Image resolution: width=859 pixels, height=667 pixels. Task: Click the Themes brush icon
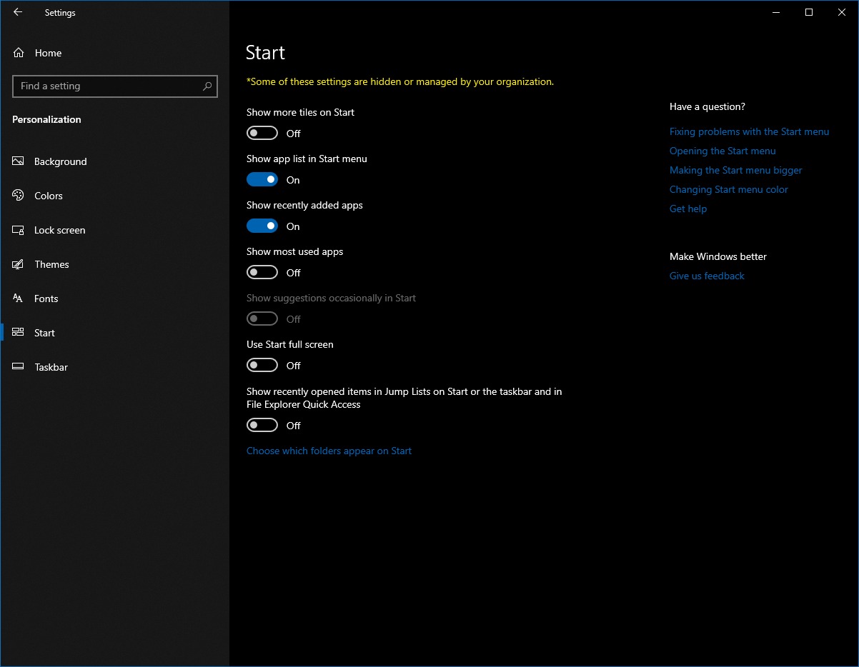click(x=19, y=264)
